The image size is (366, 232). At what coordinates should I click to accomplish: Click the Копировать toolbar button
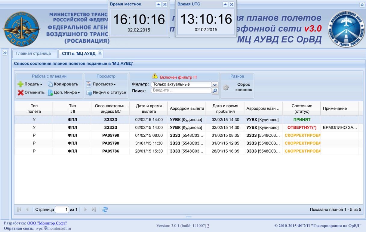[x=63, y=84]
